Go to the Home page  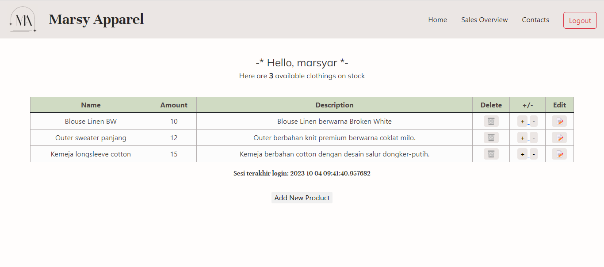tap(437, 19)
